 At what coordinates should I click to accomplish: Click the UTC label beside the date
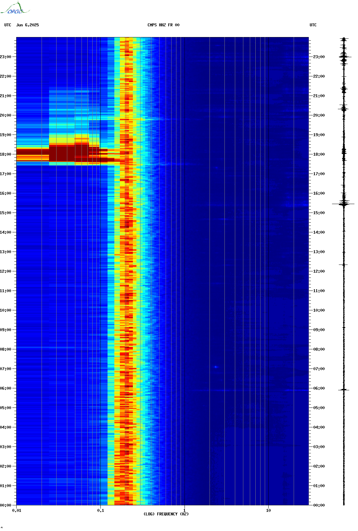pyautogui.click(x=8, y=25)
